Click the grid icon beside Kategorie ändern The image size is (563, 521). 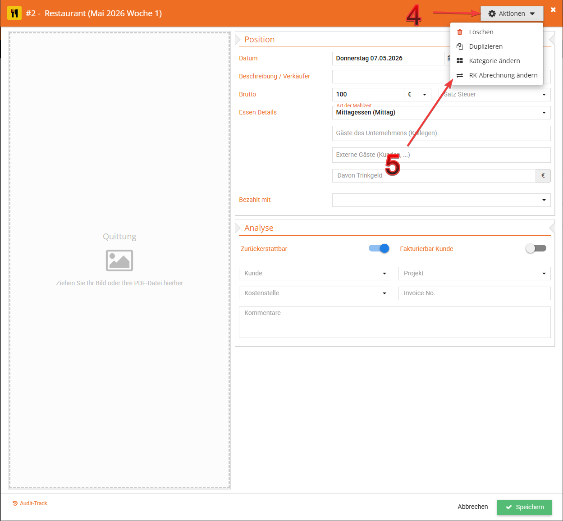click(x=460, y=61)
